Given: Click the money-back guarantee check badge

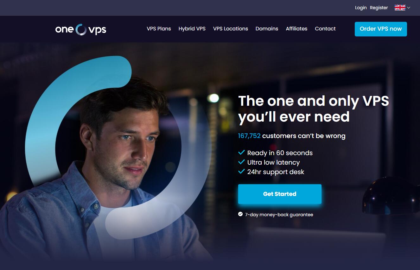Looking at the screenshot, I should tap(240, 214).
